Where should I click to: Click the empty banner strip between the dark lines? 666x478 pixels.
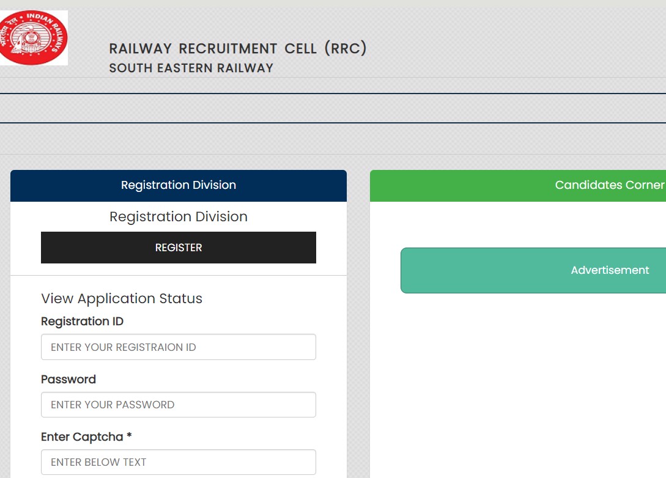333,108
